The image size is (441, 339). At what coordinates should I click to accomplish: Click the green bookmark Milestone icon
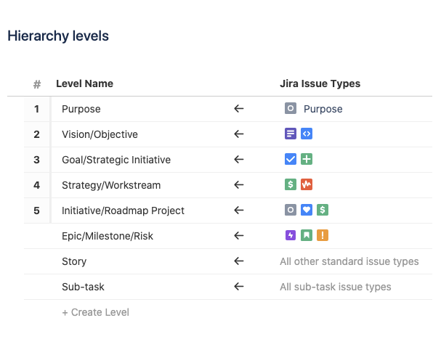point(307,236)
